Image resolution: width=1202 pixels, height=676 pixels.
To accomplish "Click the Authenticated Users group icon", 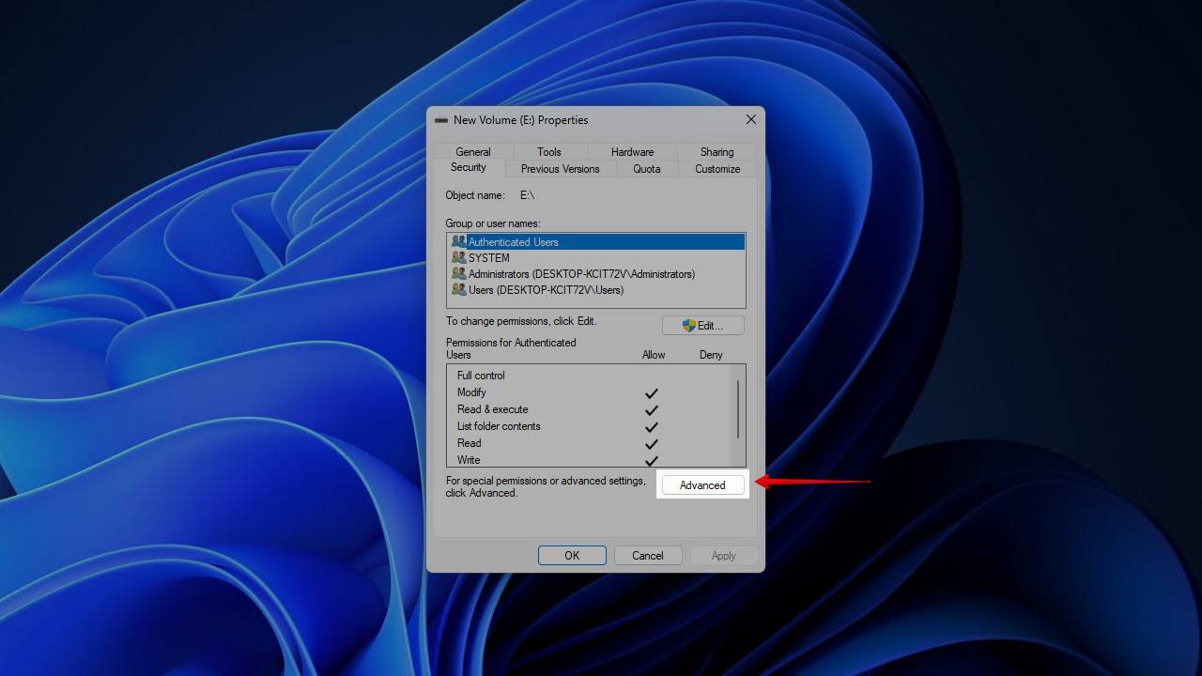I will (458, 242).
